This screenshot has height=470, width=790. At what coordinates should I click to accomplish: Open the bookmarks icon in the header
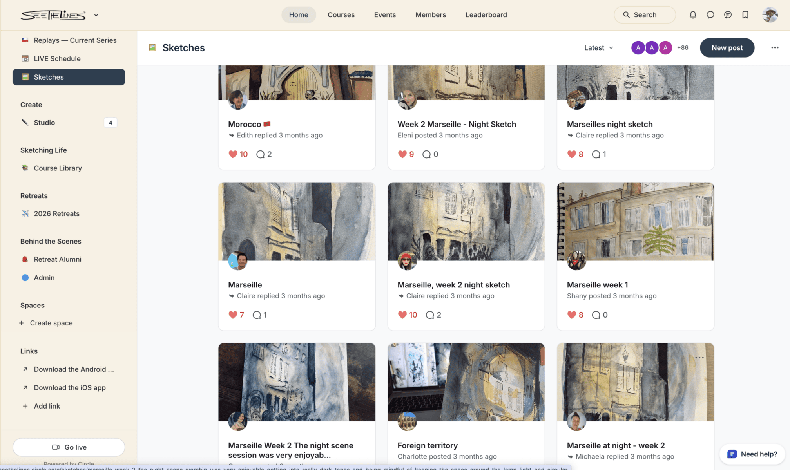[745, 15]
